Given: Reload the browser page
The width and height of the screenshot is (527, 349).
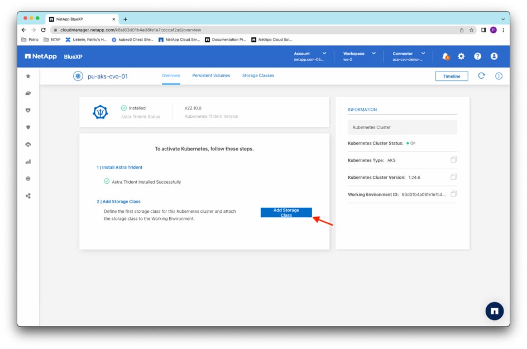Looking at the screenshot, I should tap(44, 30).
